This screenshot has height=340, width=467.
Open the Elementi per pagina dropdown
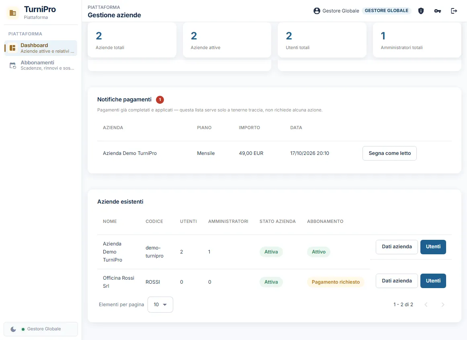pyautogui.click(x=160, y=305)
